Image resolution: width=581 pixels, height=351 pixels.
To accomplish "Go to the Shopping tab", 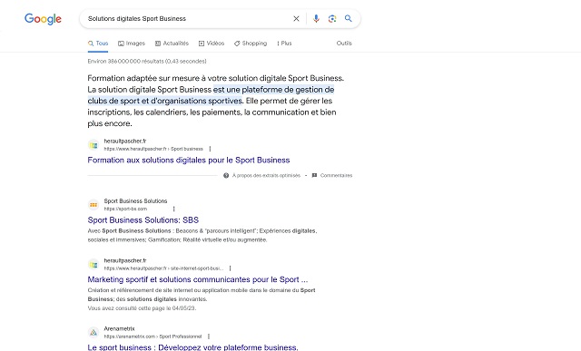I will click(x=251, y=44).
